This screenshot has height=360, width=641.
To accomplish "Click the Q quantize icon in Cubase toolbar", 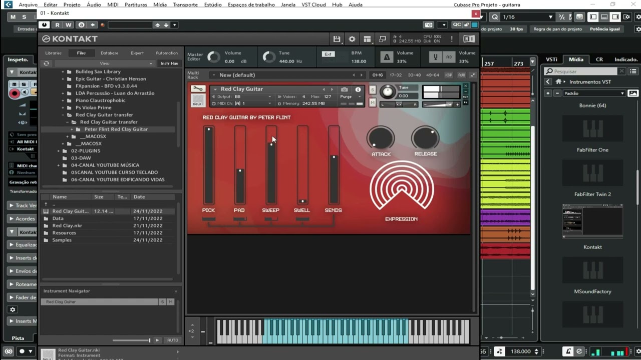I will (495, 17).
